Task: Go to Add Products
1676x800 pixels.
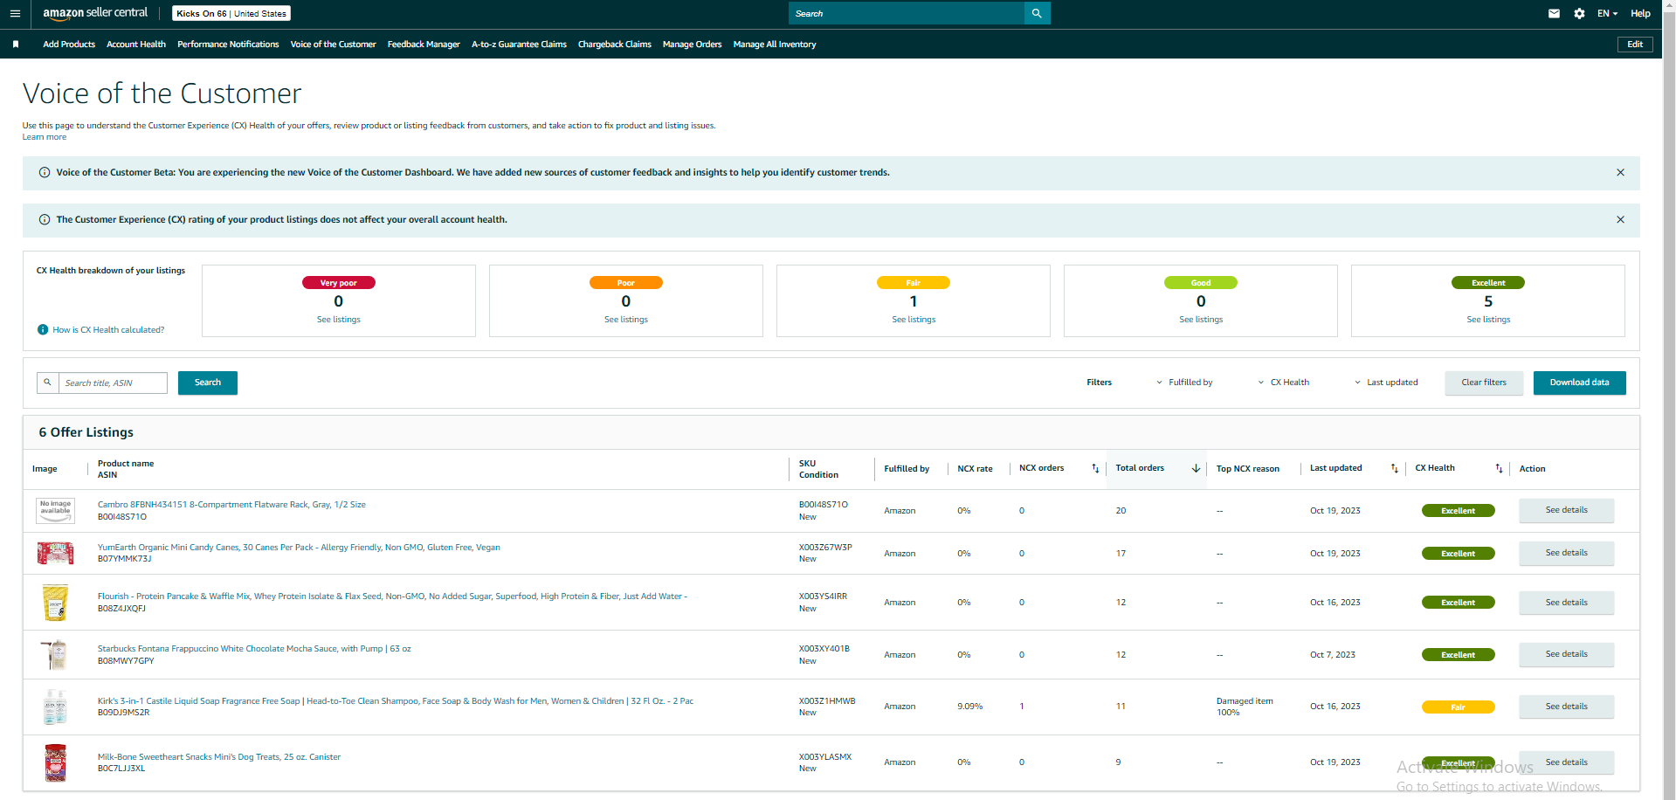Action: point(69,45)
